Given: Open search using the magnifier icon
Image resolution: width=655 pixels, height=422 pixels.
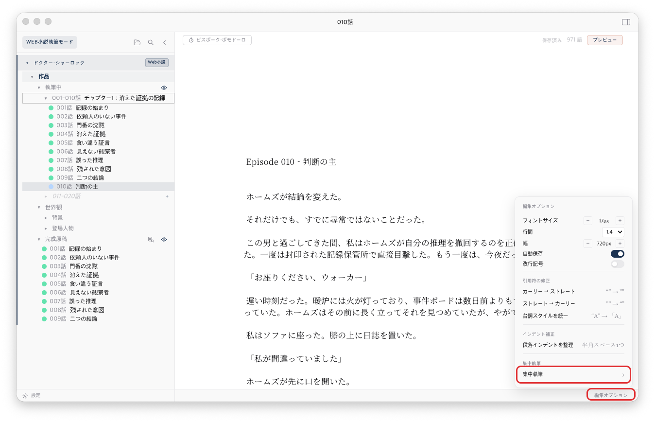Looking at the screenshot, I should [151, 42].
